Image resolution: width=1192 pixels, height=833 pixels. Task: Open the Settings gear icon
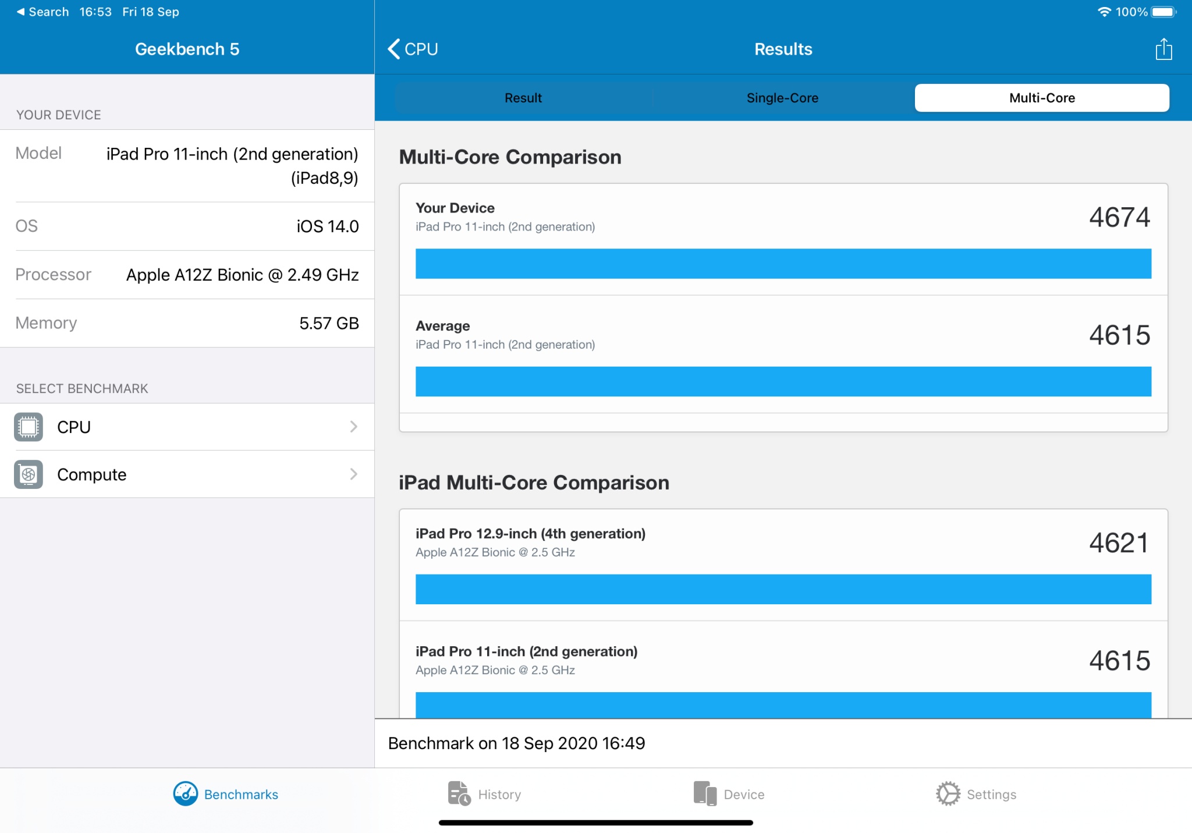(x=948, y=794)
